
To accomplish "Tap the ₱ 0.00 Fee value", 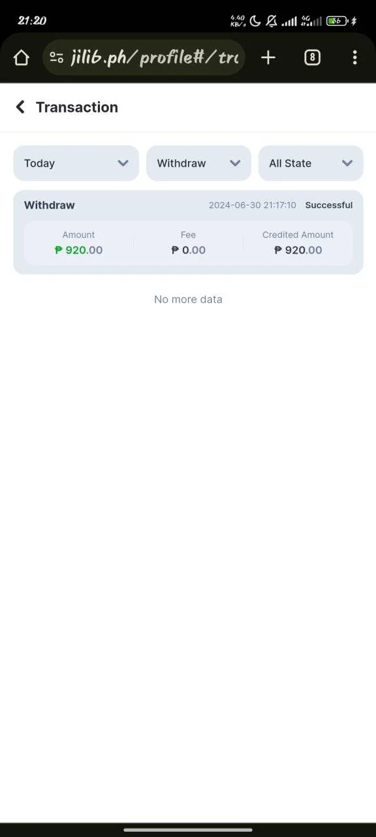I will [189, 250].
